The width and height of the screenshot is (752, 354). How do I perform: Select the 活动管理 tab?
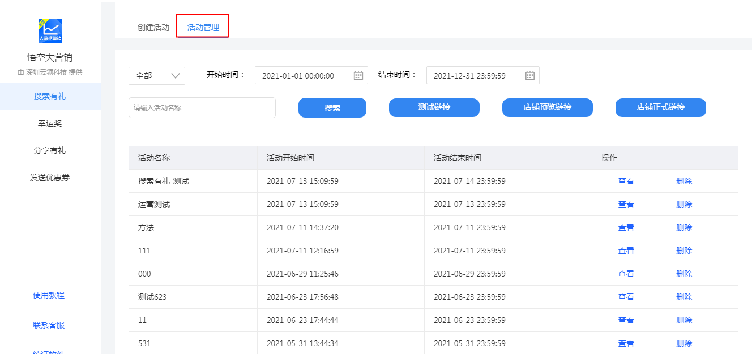(203, 27)
